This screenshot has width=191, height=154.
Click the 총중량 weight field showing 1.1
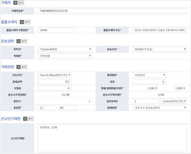(47, 108)
